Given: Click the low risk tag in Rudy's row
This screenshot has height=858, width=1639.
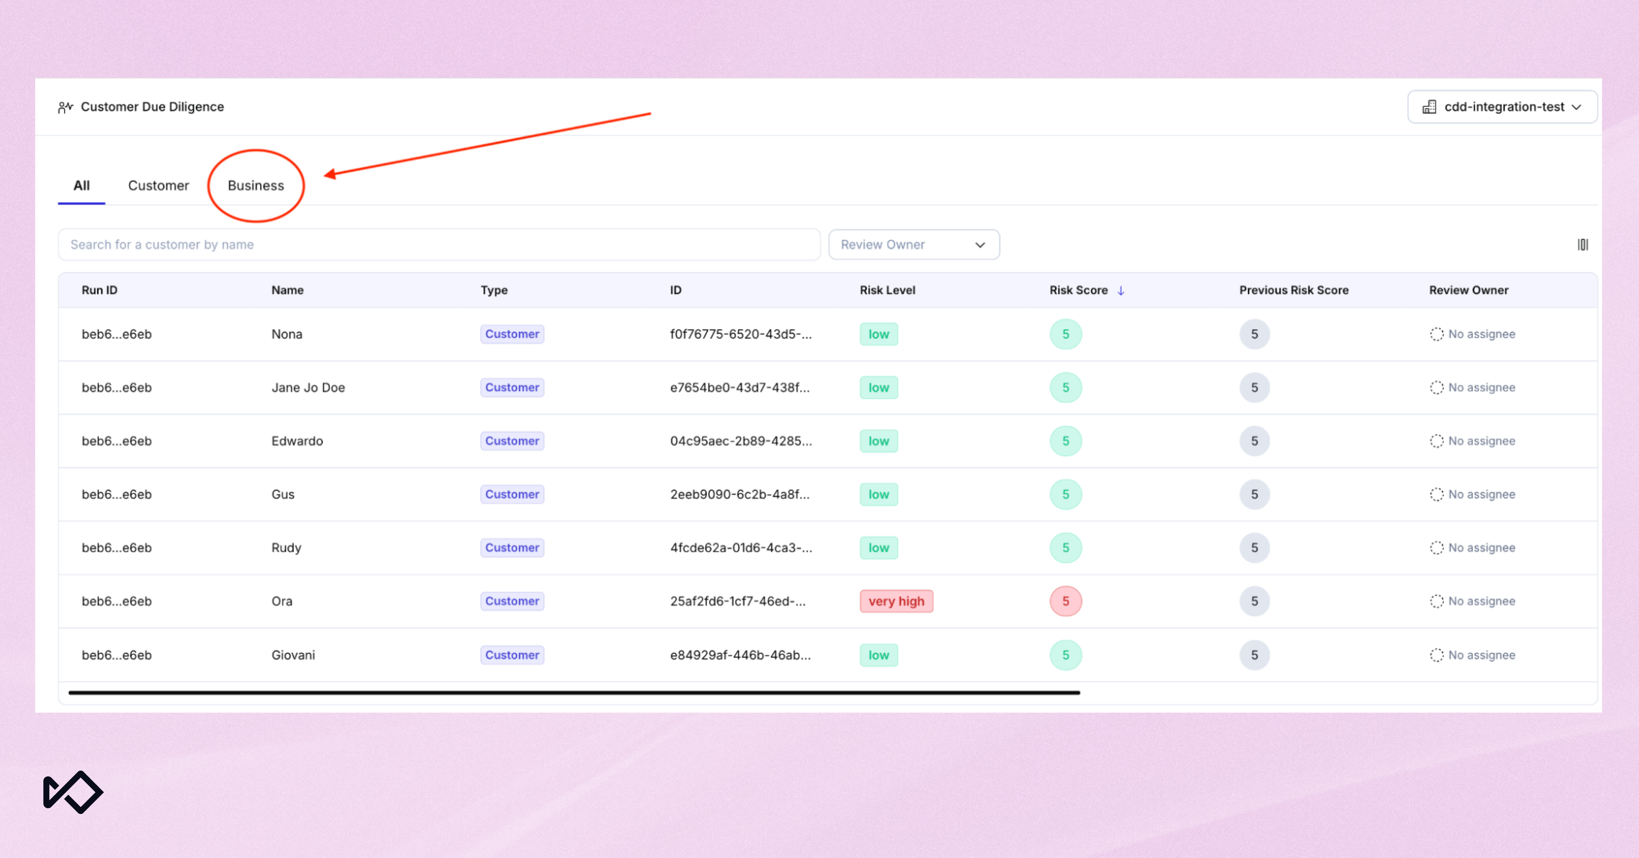Looking at the screenshot, I should point(879,548).
